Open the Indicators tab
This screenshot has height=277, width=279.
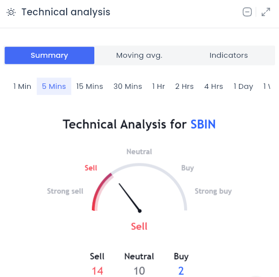pyautogui.click(x=229, y=55)
